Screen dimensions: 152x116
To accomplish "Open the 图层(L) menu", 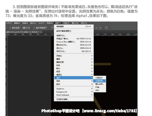I will pos(33,23).
